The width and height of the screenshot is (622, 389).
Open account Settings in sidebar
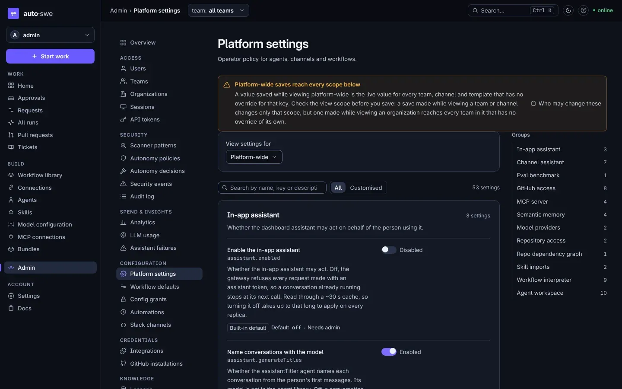[x=50, y=296]
